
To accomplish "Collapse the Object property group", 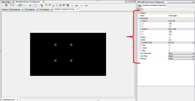I will (139, 13).
